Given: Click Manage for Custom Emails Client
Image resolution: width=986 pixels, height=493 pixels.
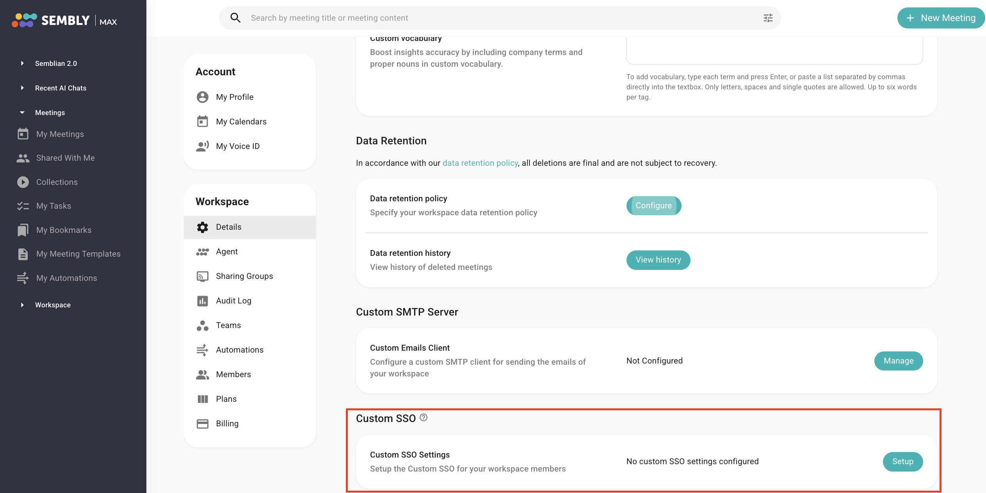Looking at the screenshot, I should [x=899, y=361].
